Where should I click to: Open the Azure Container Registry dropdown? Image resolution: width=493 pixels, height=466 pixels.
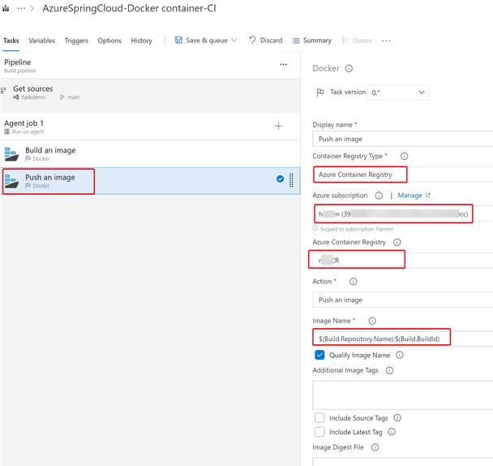pyautogui.click(x=402, y=261)
